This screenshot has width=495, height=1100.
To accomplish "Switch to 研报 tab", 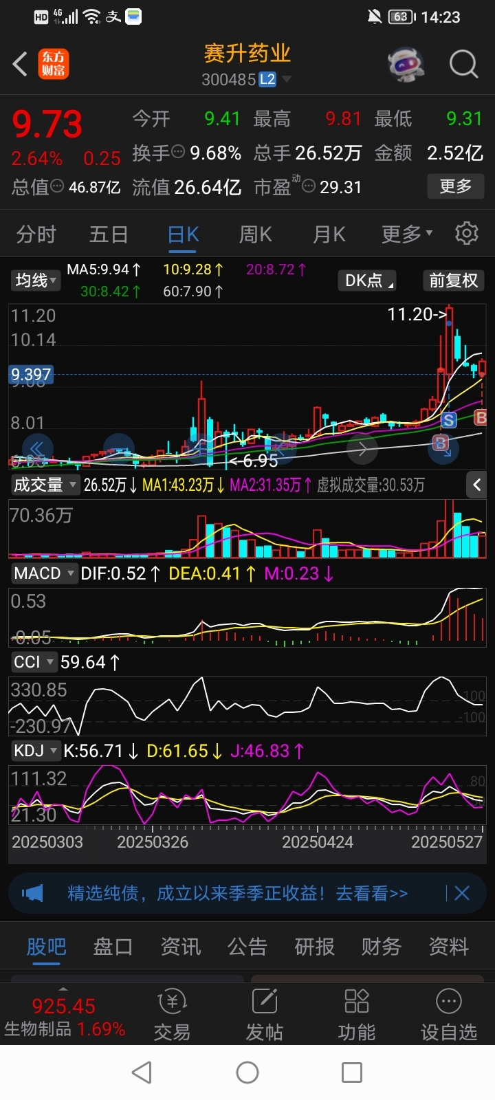I will [314, 947].
